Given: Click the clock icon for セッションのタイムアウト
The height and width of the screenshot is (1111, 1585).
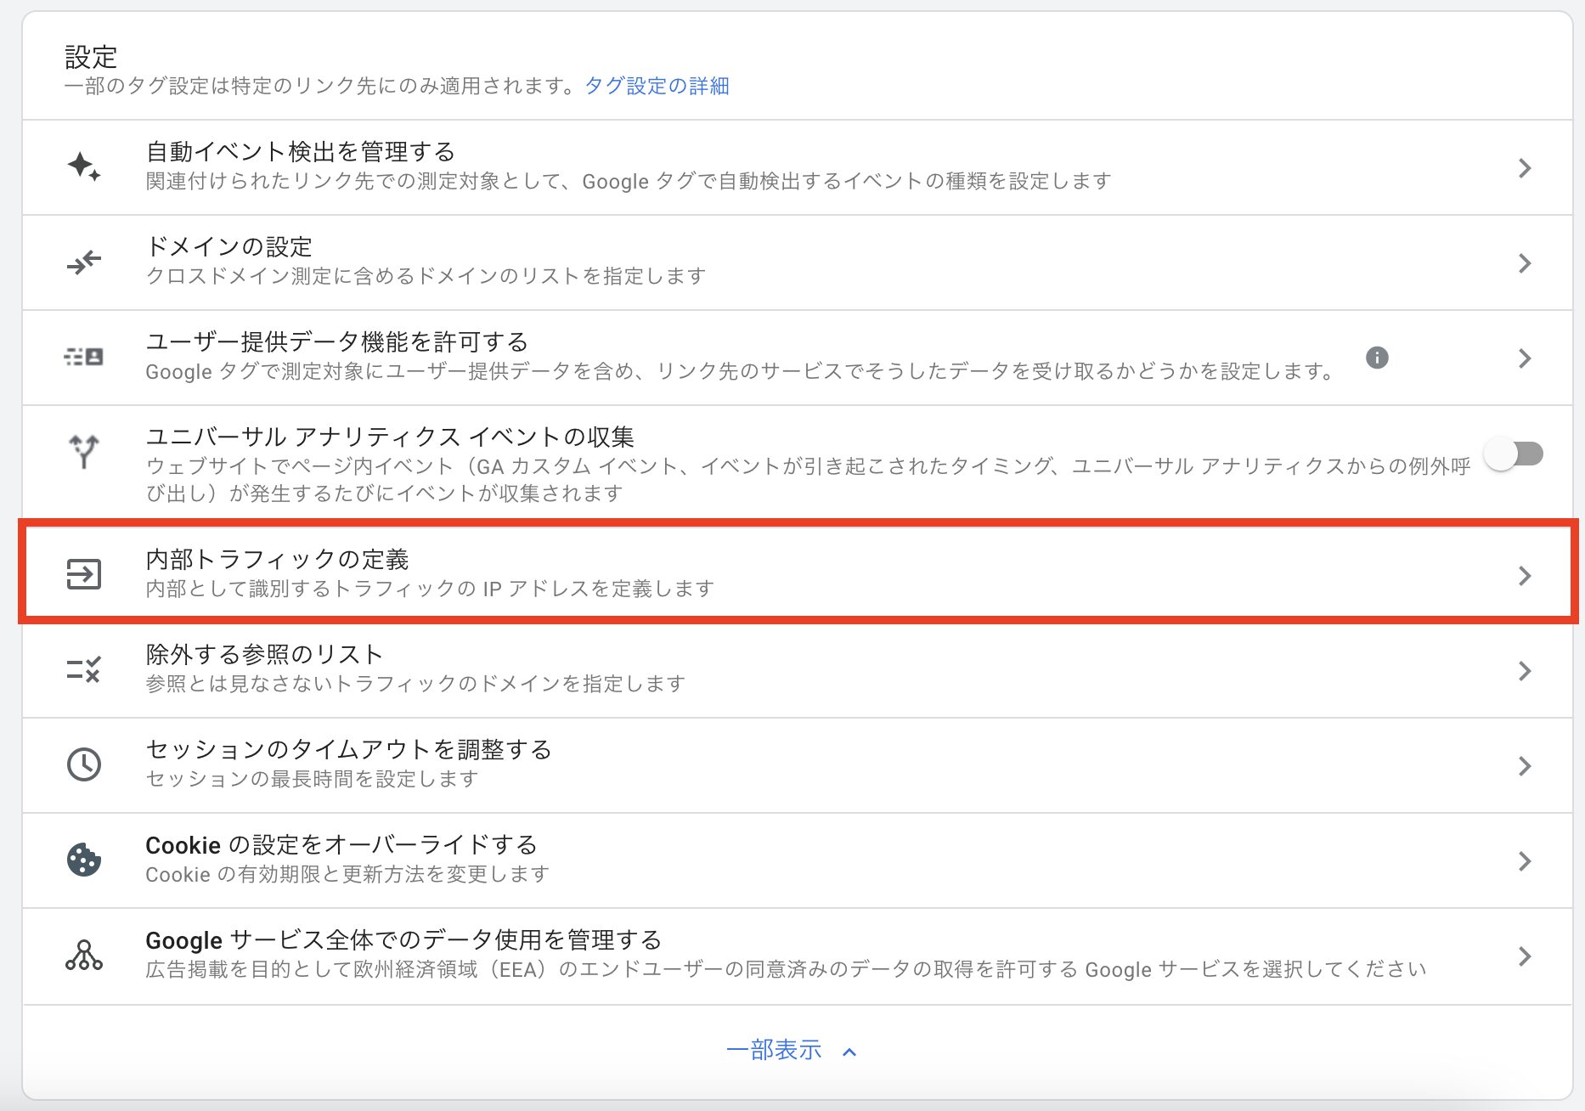Looking at the screenshot, I should click(84, 764).
